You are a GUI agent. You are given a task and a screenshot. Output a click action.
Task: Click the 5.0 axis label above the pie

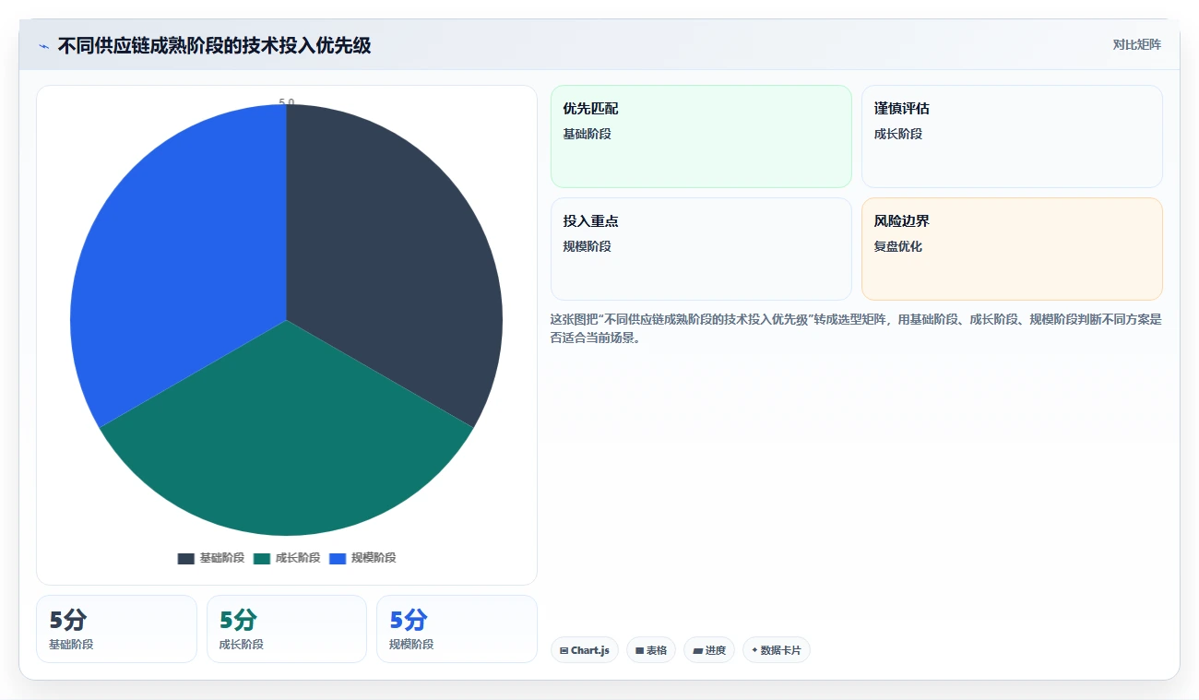click(287, 102)
